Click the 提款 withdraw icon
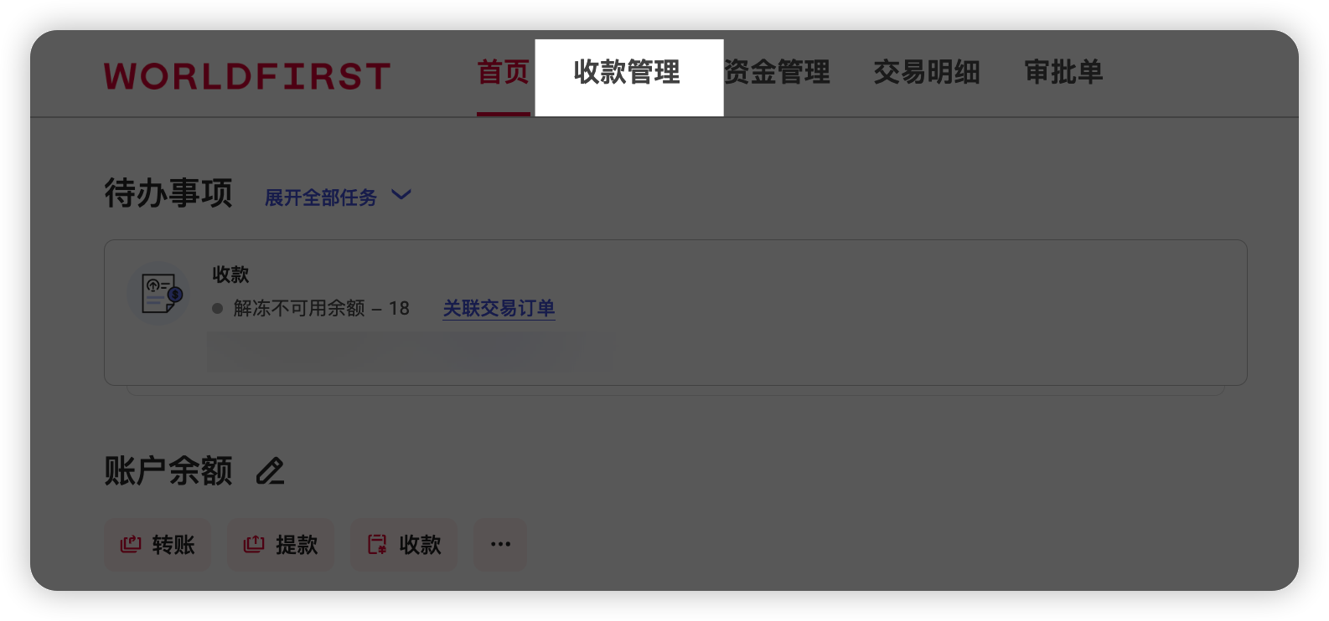This screenshot has width=1329, height=621. 254,545
